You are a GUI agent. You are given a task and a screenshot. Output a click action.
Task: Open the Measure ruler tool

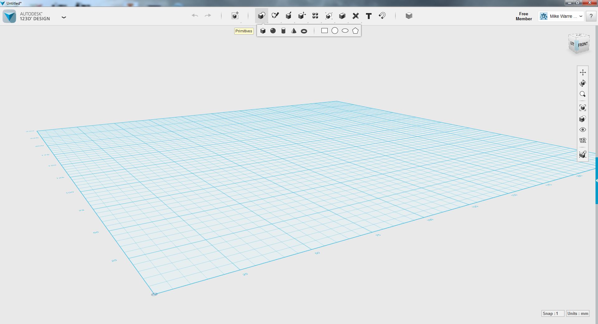[x=355, y=16]
